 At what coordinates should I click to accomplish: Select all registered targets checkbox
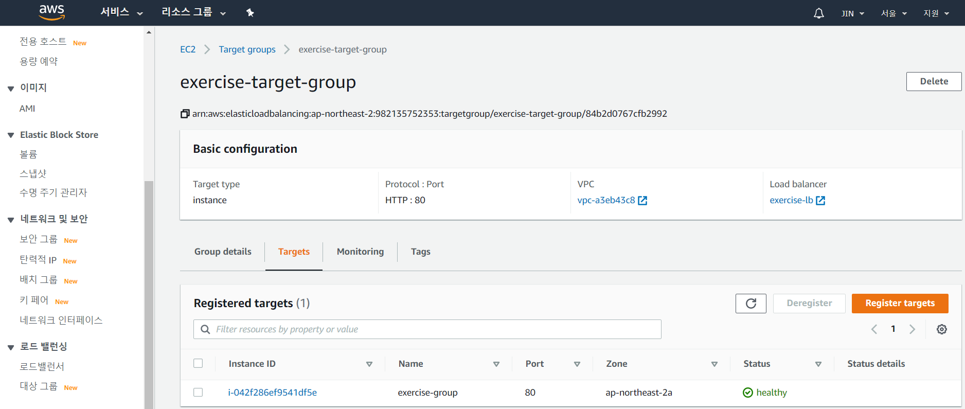198,364
